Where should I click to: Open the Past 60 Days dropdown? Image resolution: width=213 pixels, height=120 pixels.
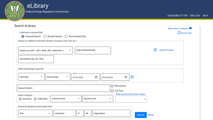[x=58, y=77]
